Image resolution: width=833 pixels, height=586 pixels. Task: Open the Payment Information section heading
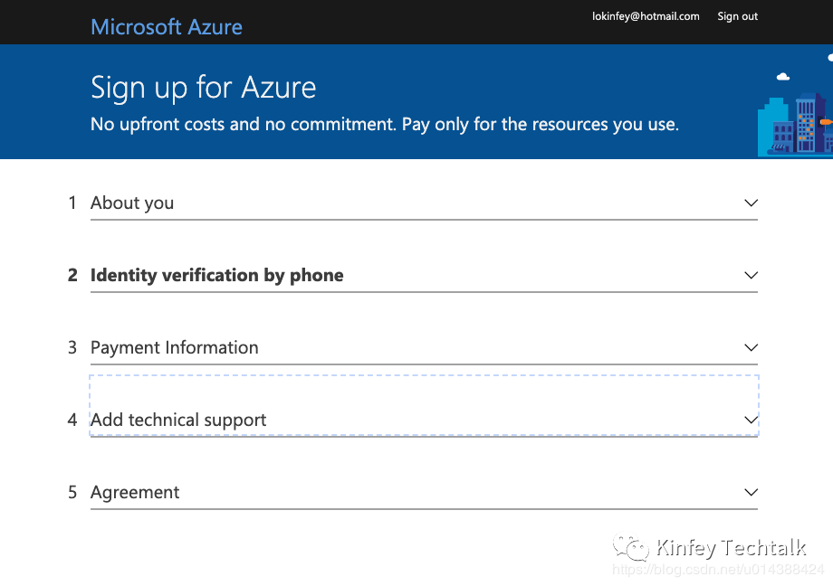174,347
